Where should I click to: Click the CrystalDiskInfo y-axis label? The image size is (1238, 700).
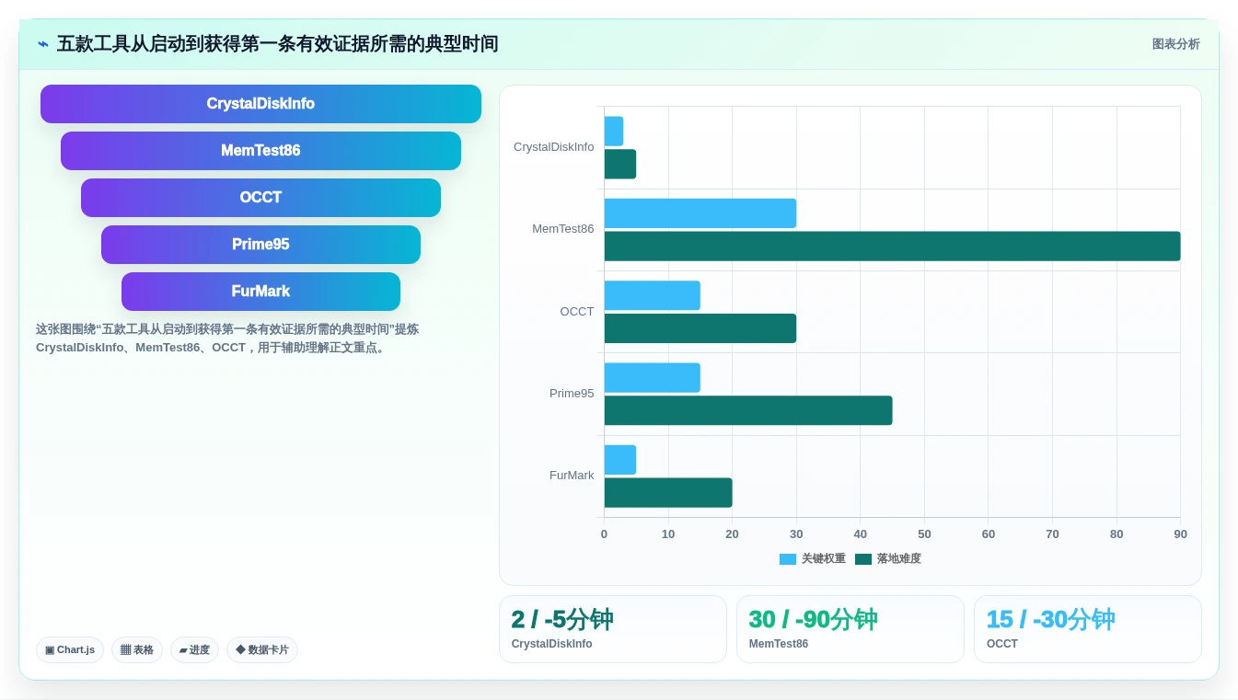pyautogui.click(x=554, y=147)
